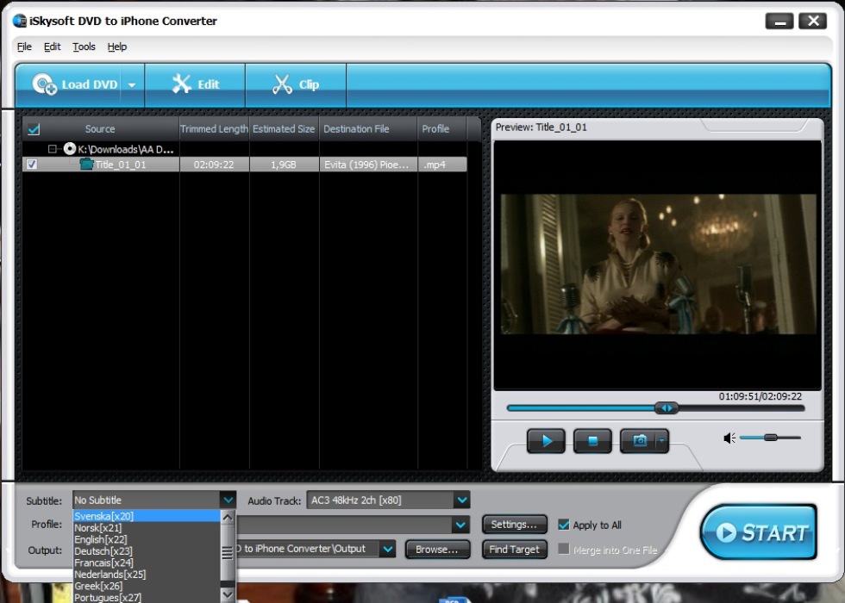Click the subtitle list scrollbar thumb
The image size is (845, 603).
228,552
